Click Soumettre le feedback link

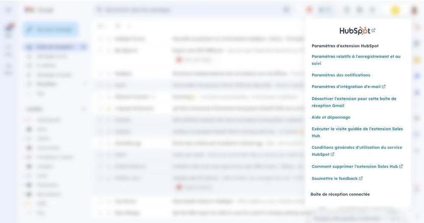337,178
